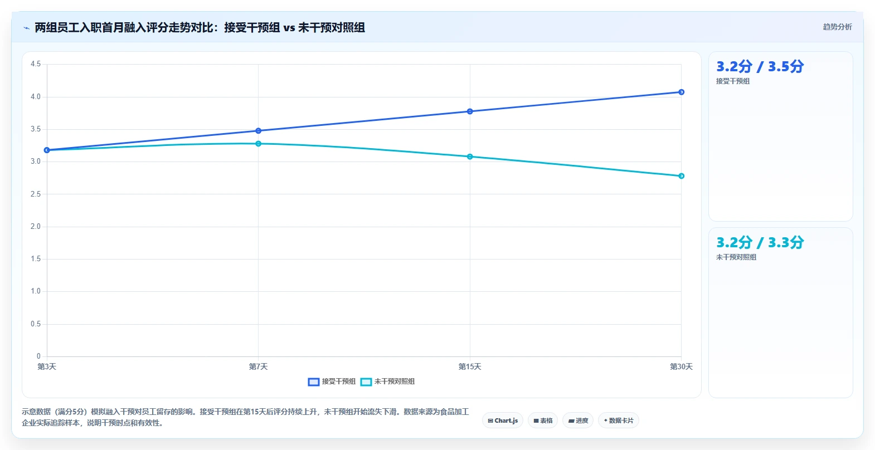Image resolution: width=875 pixels, height=450 pixels.
Task: Click the 未干预对照组 data point at 第30天
Action: click(681, 176)
